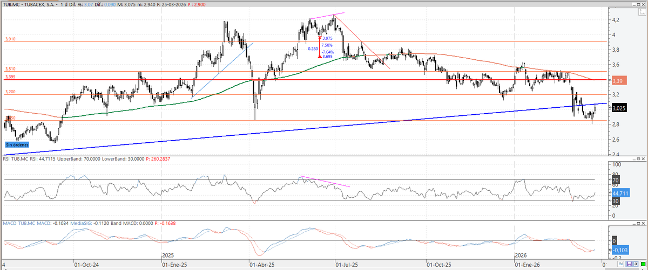Screen dimensions: 648x270
Task: Click the purple save diskette icon
Action: 629,264
